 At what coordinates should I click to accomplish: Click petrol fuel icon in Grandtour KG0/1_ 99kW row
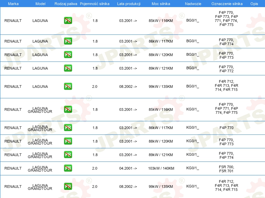[x=68, y=186]
